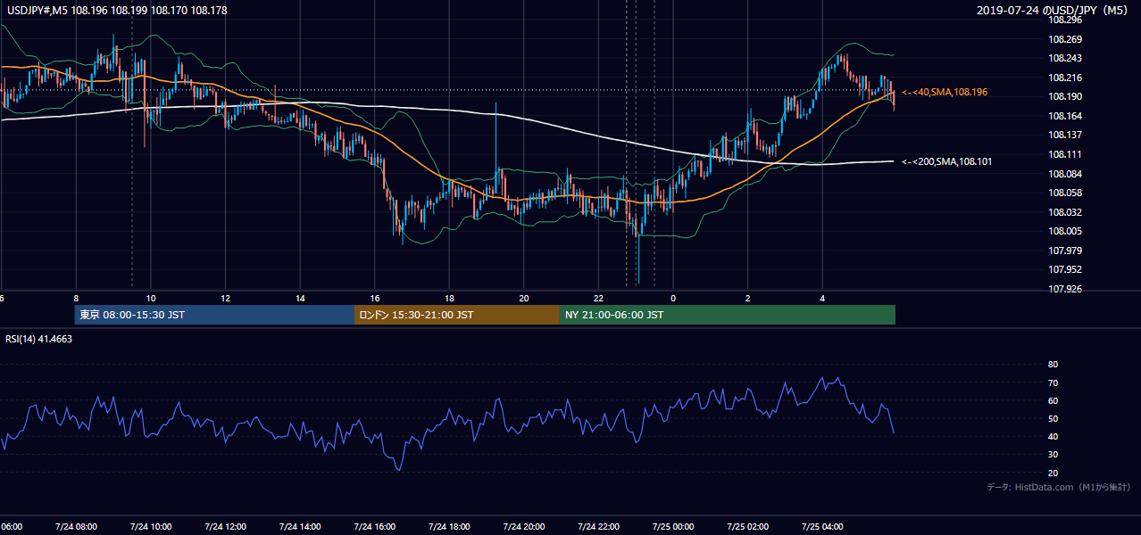
Task: Click hour tick 0 under price chart
Action: tap(673, 299)
